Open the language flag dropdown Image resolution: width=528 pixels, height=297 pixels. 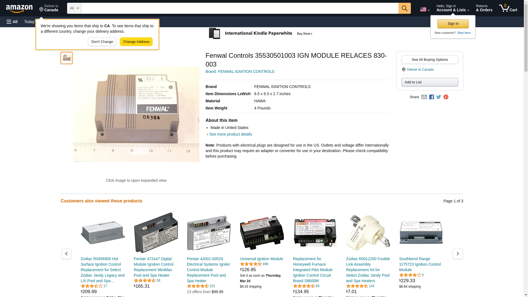point(425,9)
